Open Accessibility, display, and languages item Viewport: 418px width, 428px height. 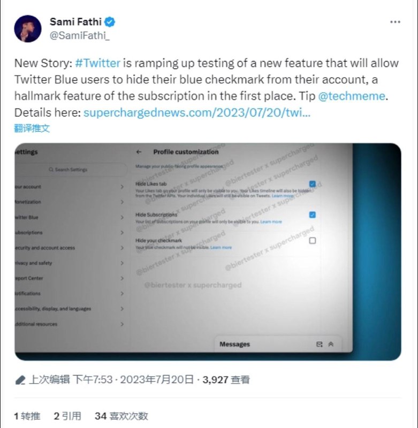52,309
